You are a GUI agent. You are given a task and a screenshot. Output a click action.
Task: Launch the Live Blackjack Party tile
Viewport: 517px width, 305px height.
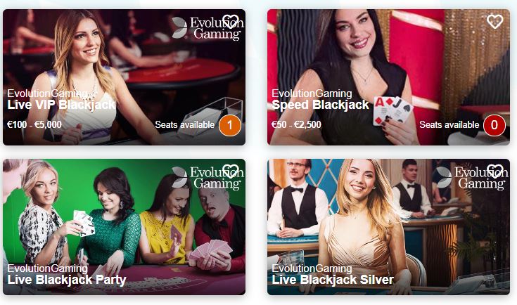click(x=124, y=227)
